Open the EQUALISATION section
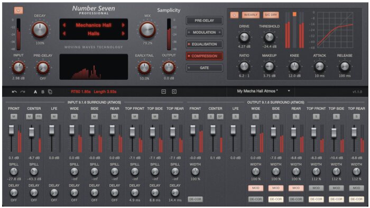 tap(205, 44)
